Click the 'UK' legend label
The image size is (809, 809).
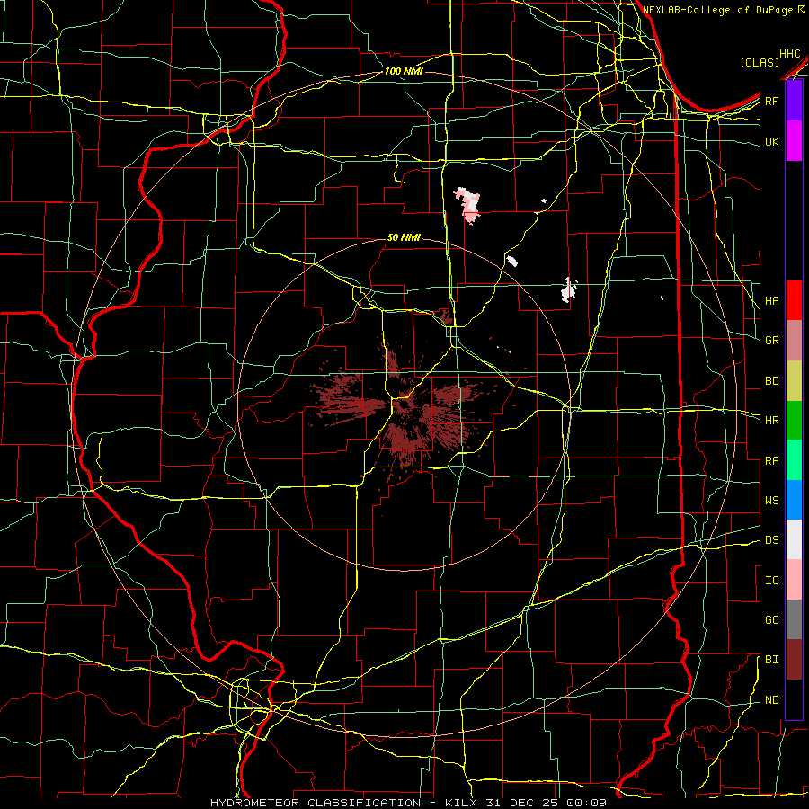click(x=771, y=141)
